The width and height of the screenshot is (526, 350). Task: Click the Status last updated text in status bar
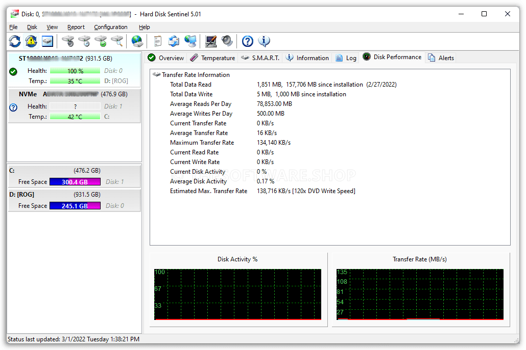pyautogui.click(x=74, y=339)
